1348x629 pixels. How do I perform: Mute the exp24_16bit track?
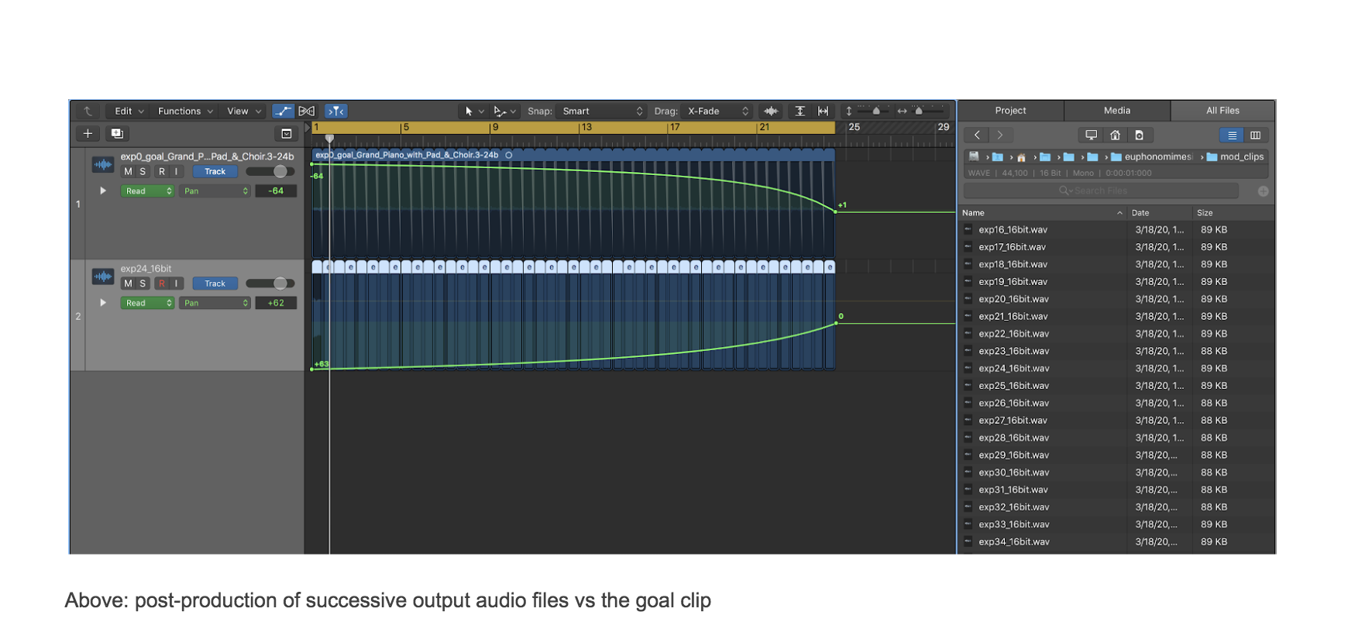coord(128,284)
